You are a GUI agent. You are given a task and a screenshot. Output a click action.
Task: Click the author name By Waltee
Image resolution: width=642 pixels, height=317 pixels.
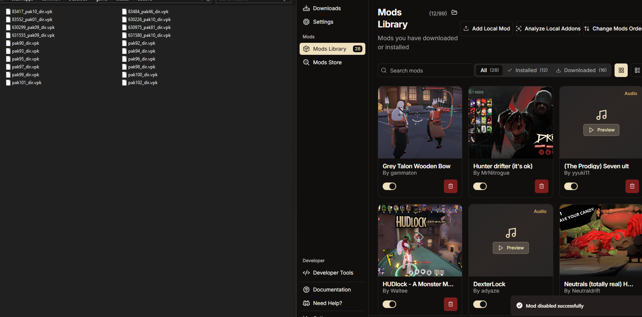click(395, 291)
